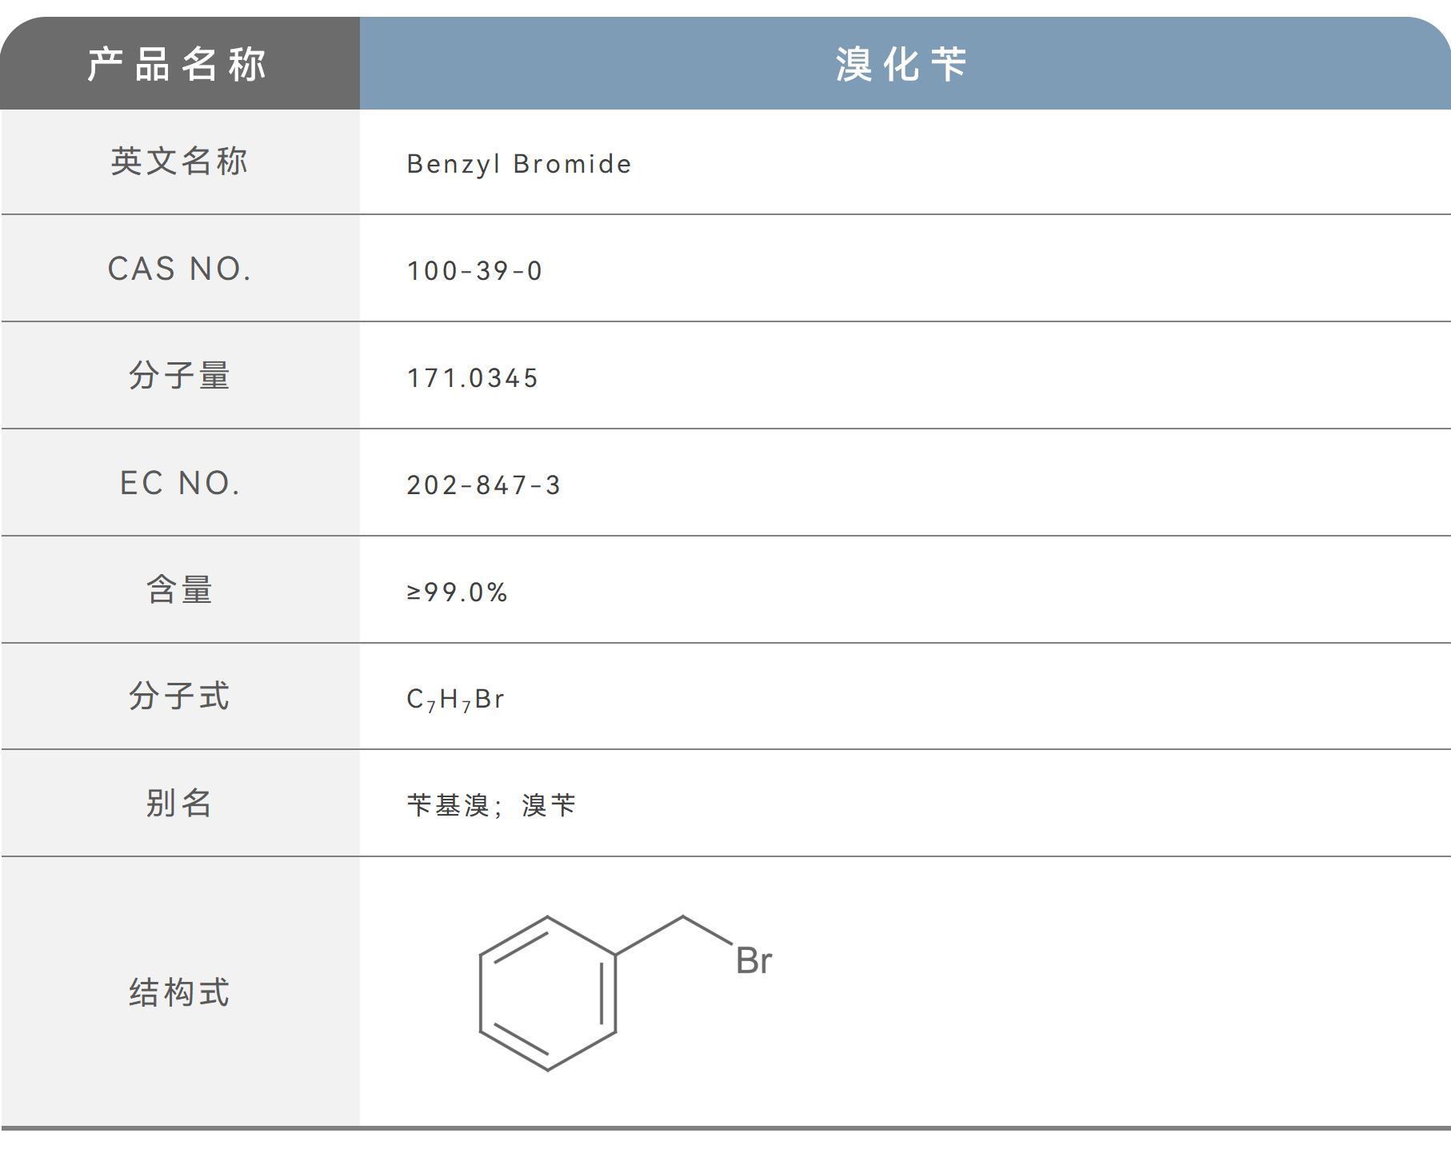Click the 溴化苄 product title
Viewport: 1451px width, 1169px height.
pyautogui.click(x=902, y=64)
